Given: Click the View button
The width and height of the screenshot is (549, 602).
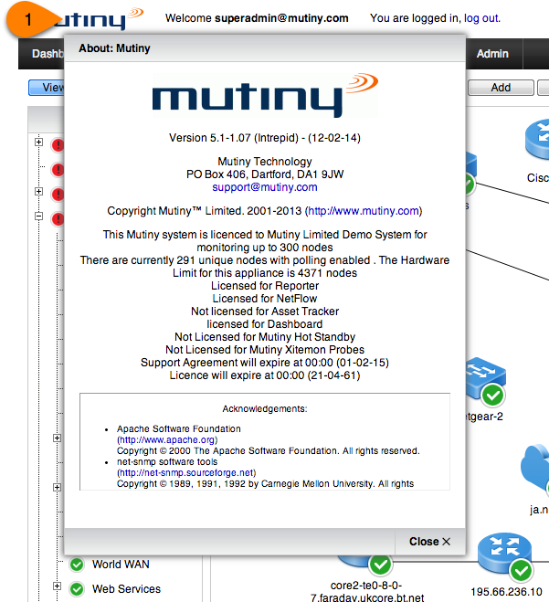Looking at the screenshot, I should tap(47, 88).
